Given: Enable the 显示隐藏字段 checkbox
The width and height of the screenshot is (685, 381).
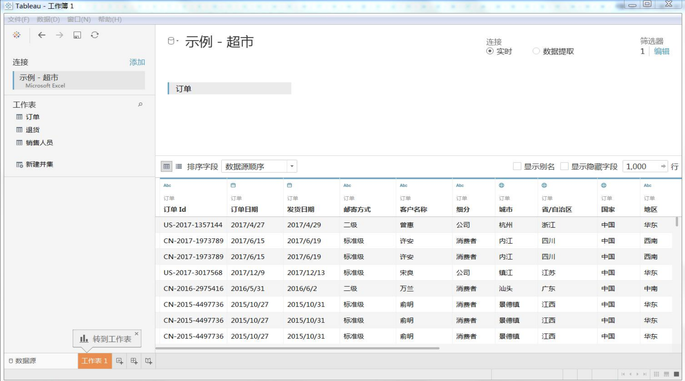Looking at the screenshot, I should click(x=564, y=166).
